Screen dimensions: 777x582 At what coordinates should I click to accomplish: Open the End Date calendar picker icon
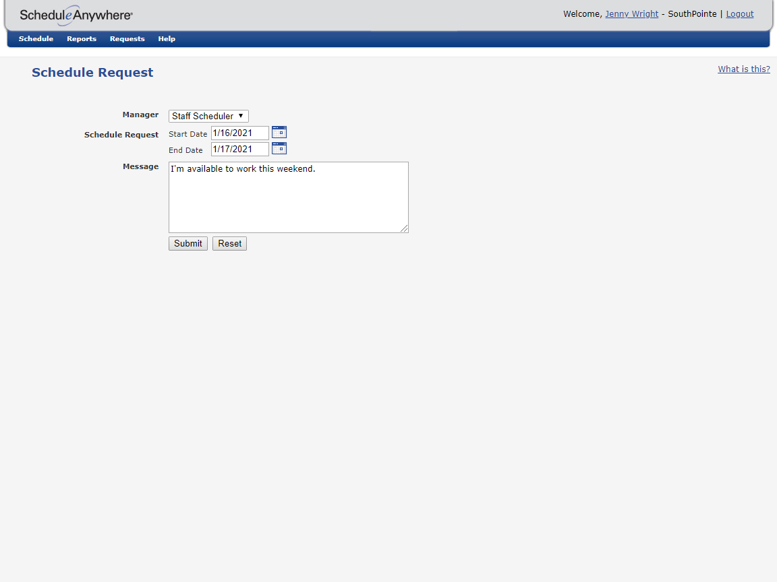279,148
